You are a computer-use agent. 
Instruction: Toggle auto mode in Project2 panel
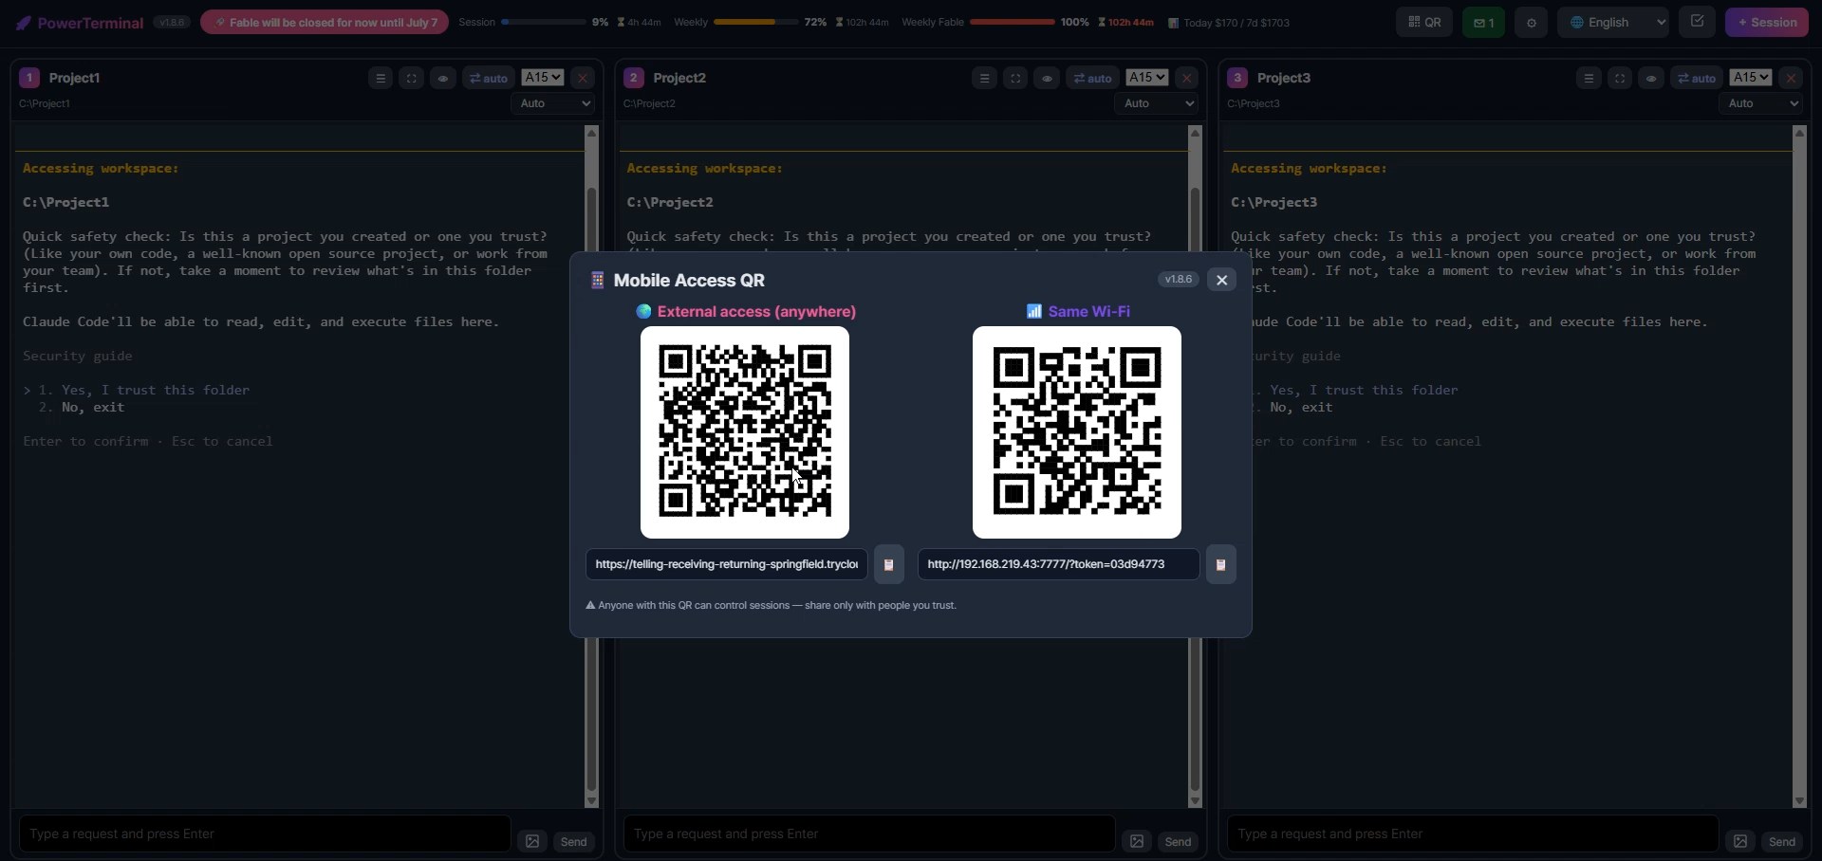(1093, 78)
